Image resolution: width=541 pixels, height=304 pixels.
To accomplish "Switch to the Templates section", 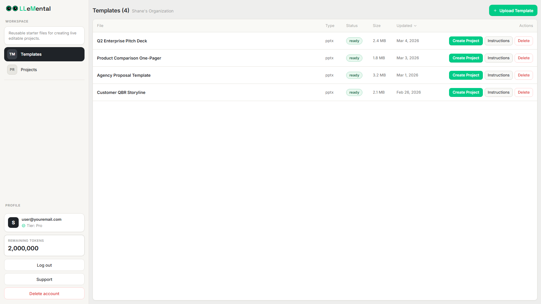I will tap(31, 54).
